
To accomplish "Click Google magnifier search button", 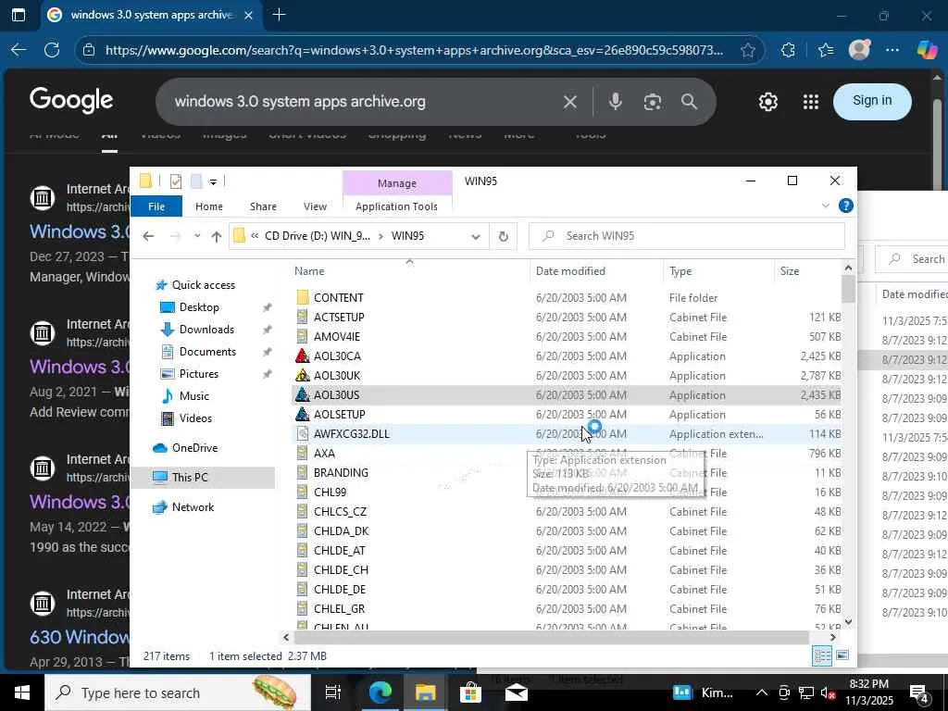I will pos(689,102).
